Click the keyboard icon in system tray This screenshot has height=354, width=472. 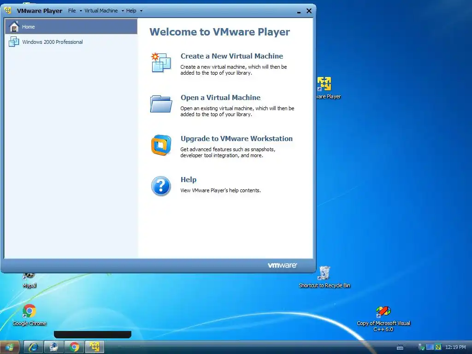click(400, 348)
